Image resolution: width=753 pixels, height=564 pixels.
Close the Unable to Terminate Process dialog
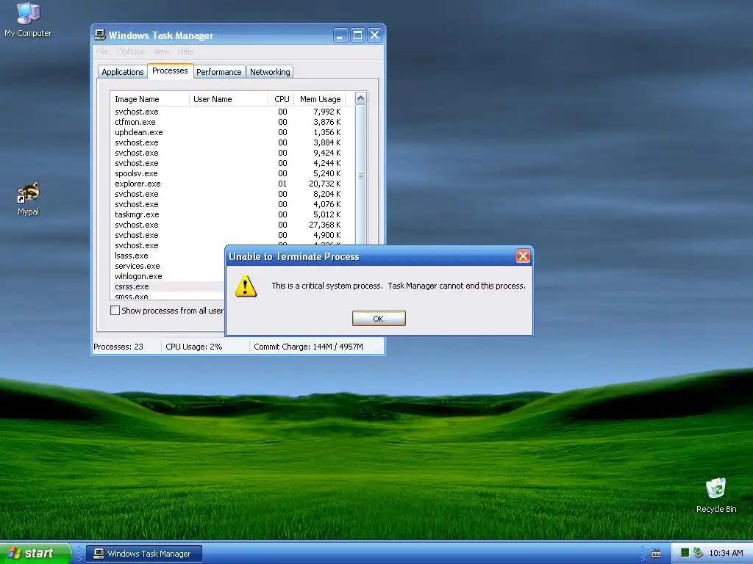[x=523, y=256]
